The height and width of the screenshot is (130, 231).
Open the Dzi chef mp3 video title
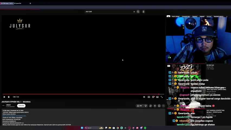[x=210, y=65]
